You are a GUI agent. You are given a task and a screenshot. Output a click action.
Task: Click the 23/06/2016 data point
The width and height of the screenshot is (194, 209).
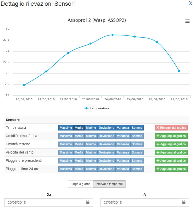[90, 43]
